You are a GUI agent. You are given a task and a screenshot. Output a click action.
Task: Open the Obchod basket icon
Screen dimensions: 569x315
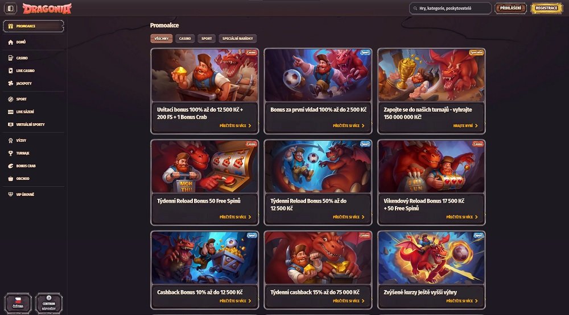pyautogui.click(x=10, y=178)
